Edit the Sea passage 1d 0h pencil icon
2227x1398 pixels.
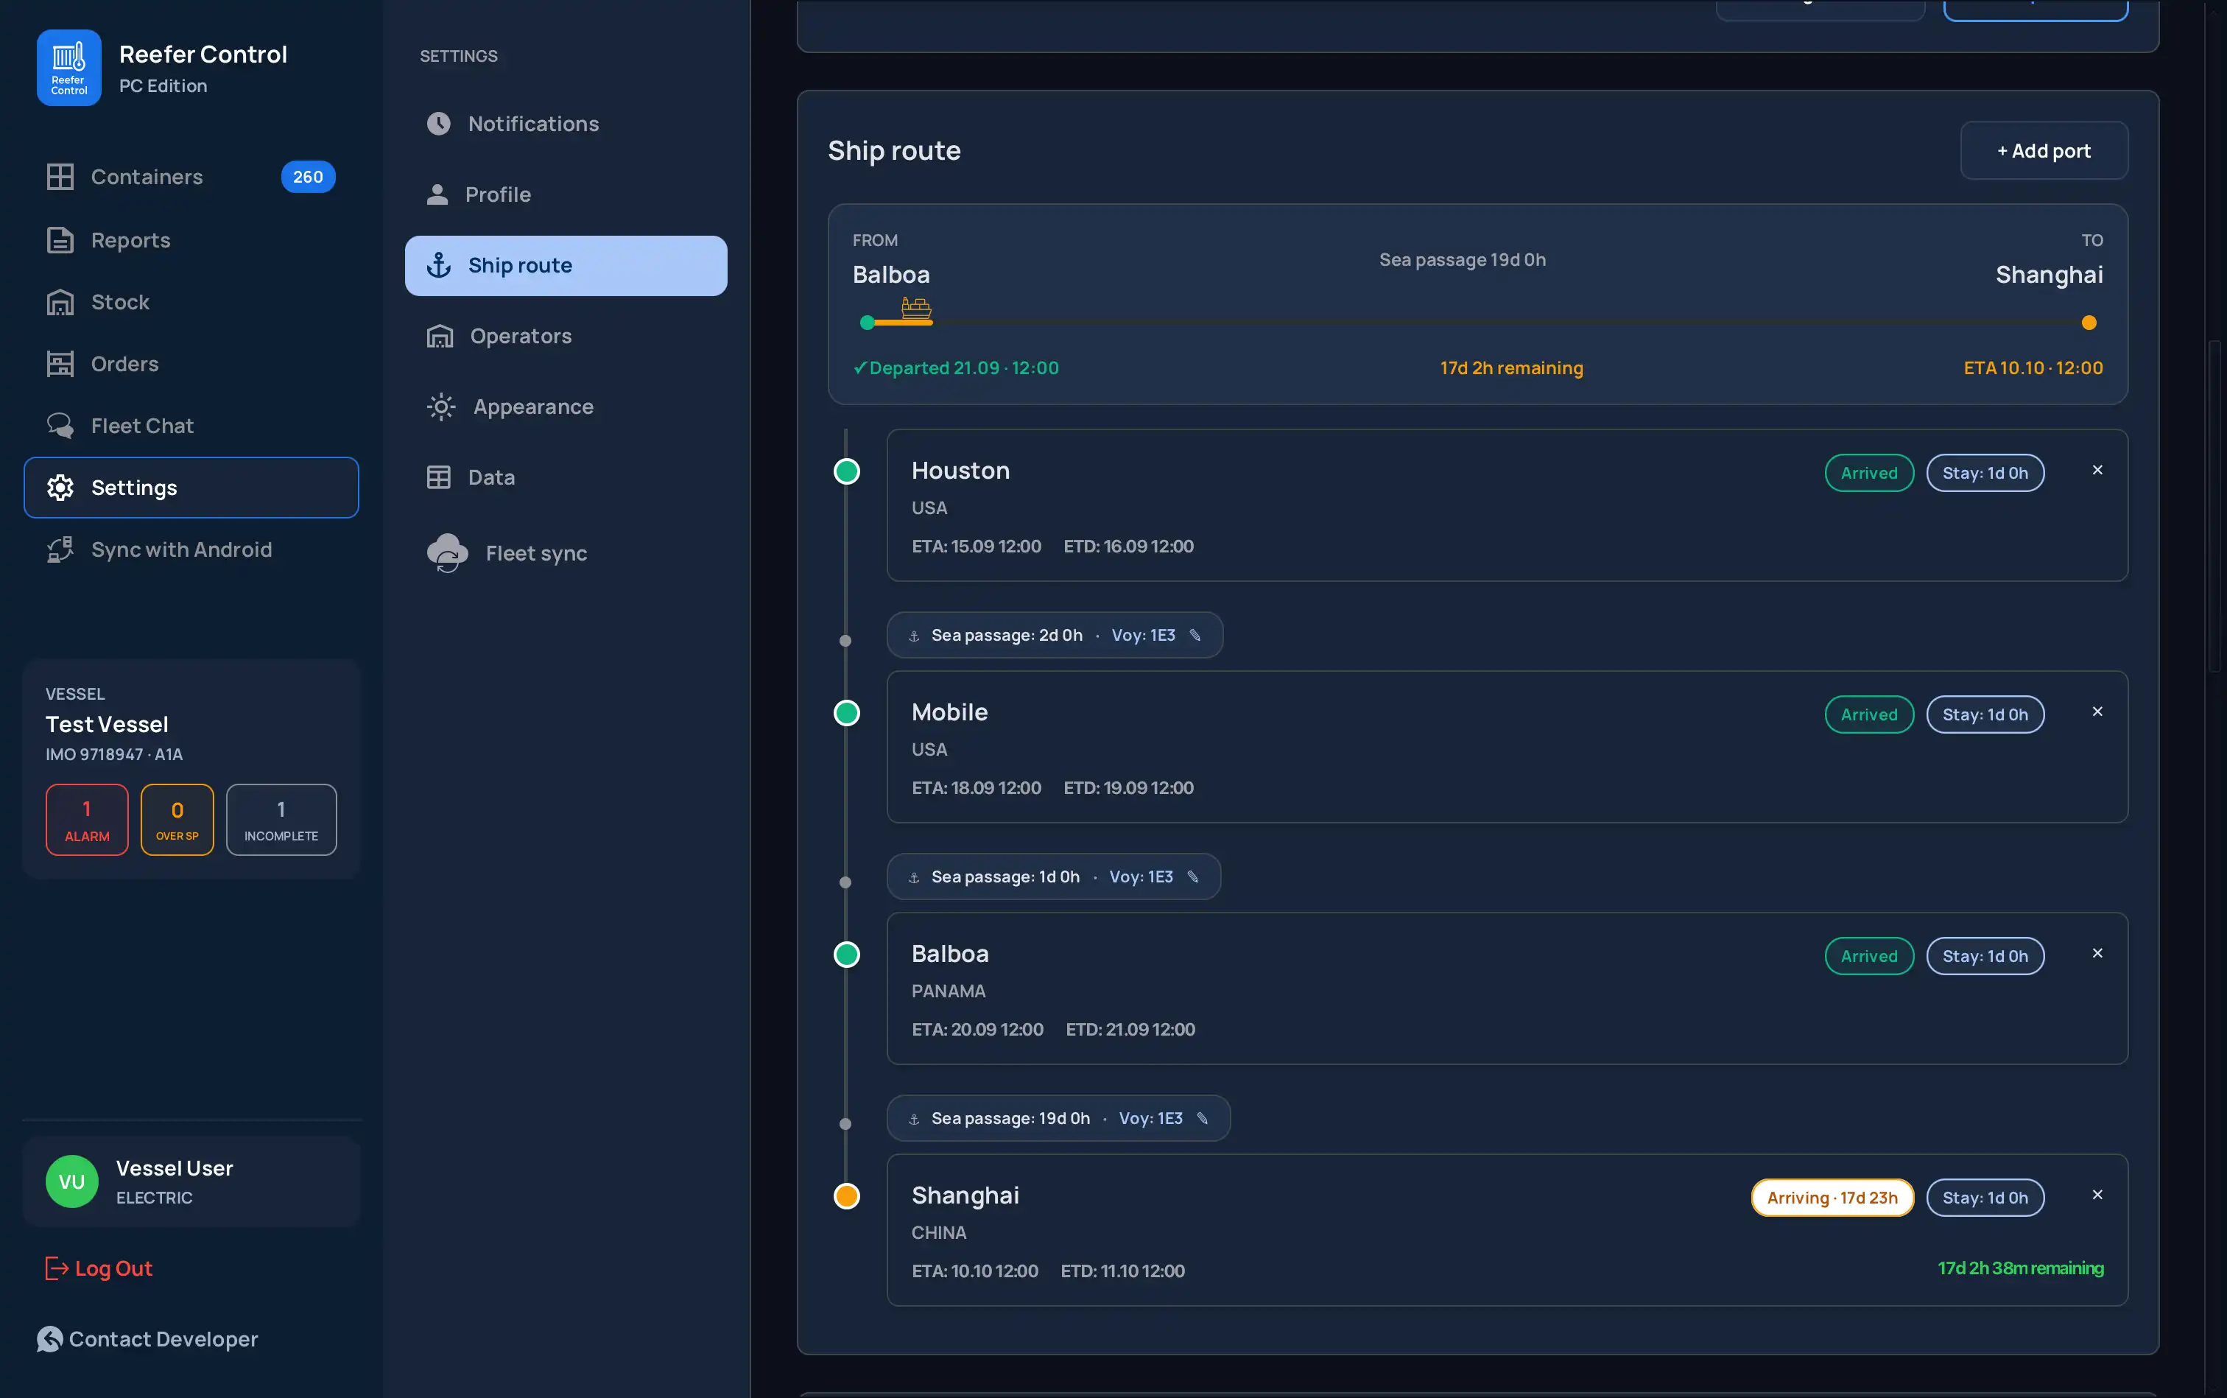pyautogui.click(x=1192, y=877)
